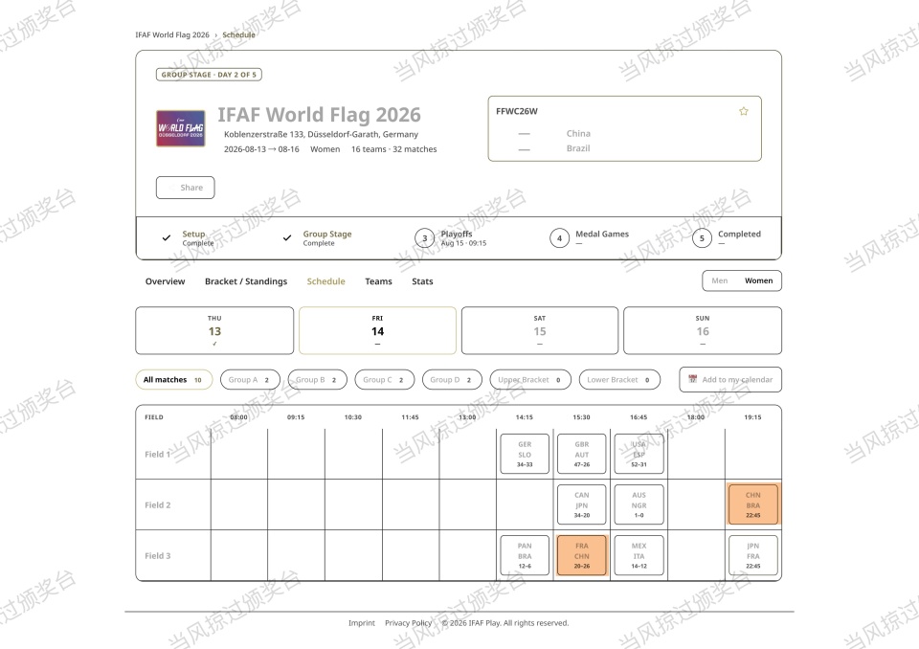Click the Playoffs step label
The image size is (919, 649).
pyautogui.click(x=457, y=234)
